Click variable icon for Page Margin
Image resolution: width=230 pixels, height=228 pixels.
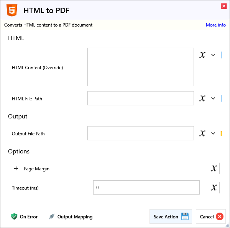click(214, 168)
